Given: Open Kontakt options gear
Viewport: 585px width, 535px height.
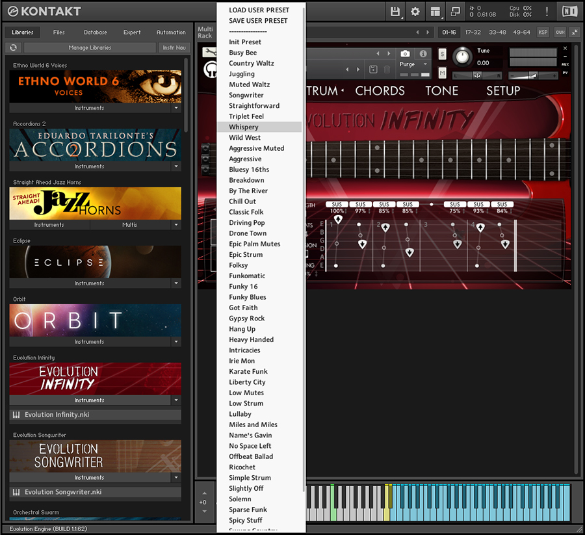Looking at the screenshot, I should 415,12.
